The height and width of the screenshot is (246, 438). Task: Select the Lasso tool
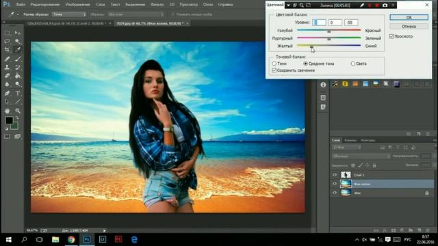coord(7,41)
